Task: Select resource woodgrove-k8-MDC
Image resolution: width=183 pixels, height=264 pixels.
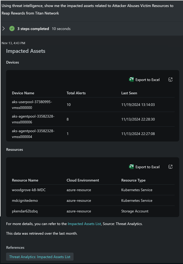Action: 29,190
